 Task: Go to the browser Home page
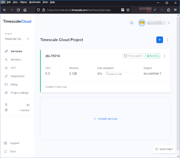[25, 10]
